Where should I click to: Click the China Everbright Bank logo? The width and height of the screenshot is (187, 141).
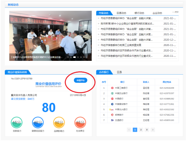coord(112,109)
